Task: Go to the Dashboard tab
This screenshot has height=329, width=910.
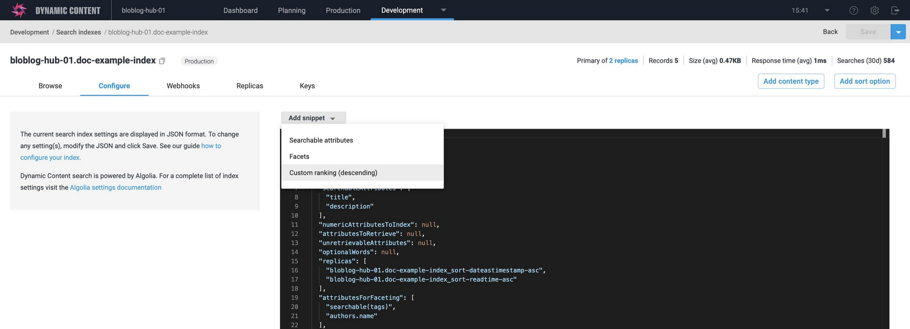Action: [240, 10]
